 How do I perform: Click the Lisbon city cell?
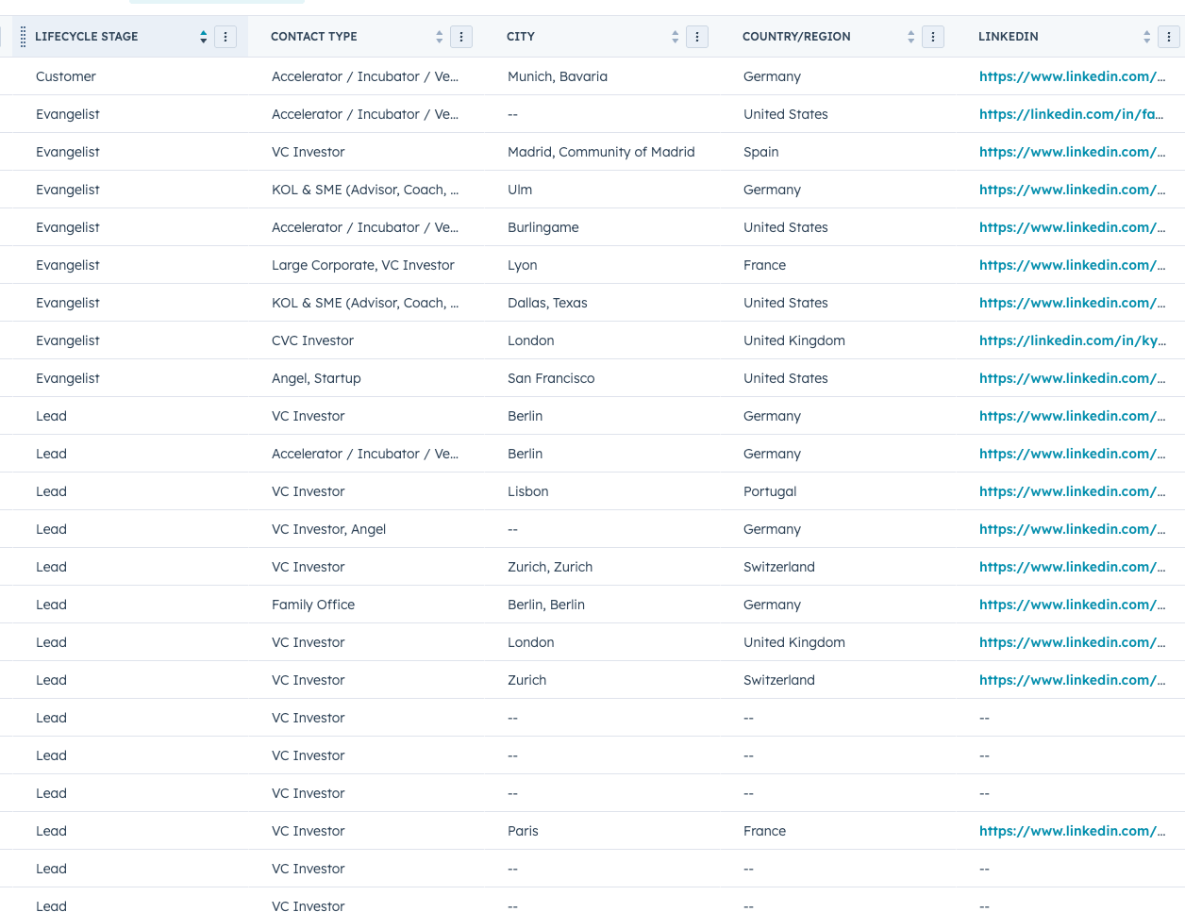pos(528,491)
